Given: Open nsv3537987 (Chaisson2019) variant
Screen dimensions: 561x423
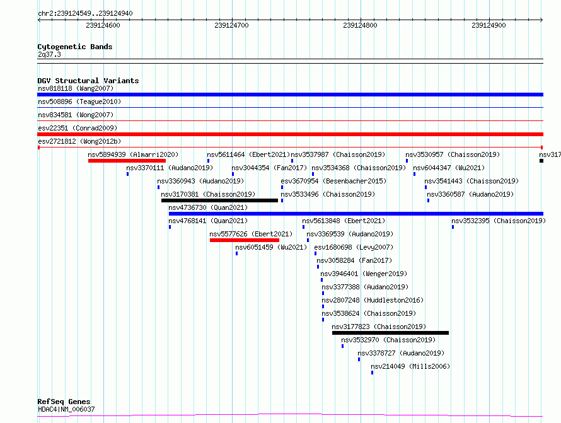Looking at the screenshot, I should pos(338,154).
